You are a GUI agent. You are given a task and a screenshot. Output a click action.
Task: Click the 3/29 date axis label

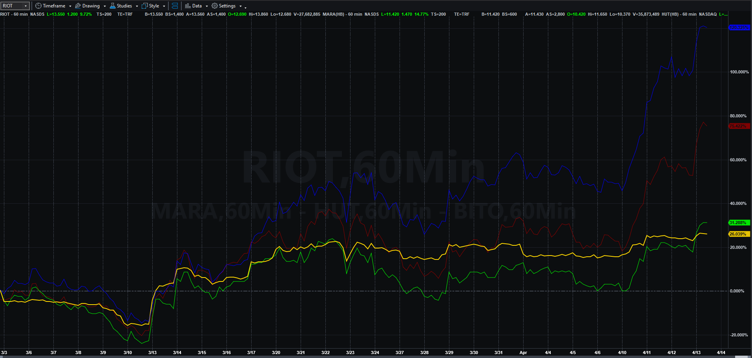[449, 353]
